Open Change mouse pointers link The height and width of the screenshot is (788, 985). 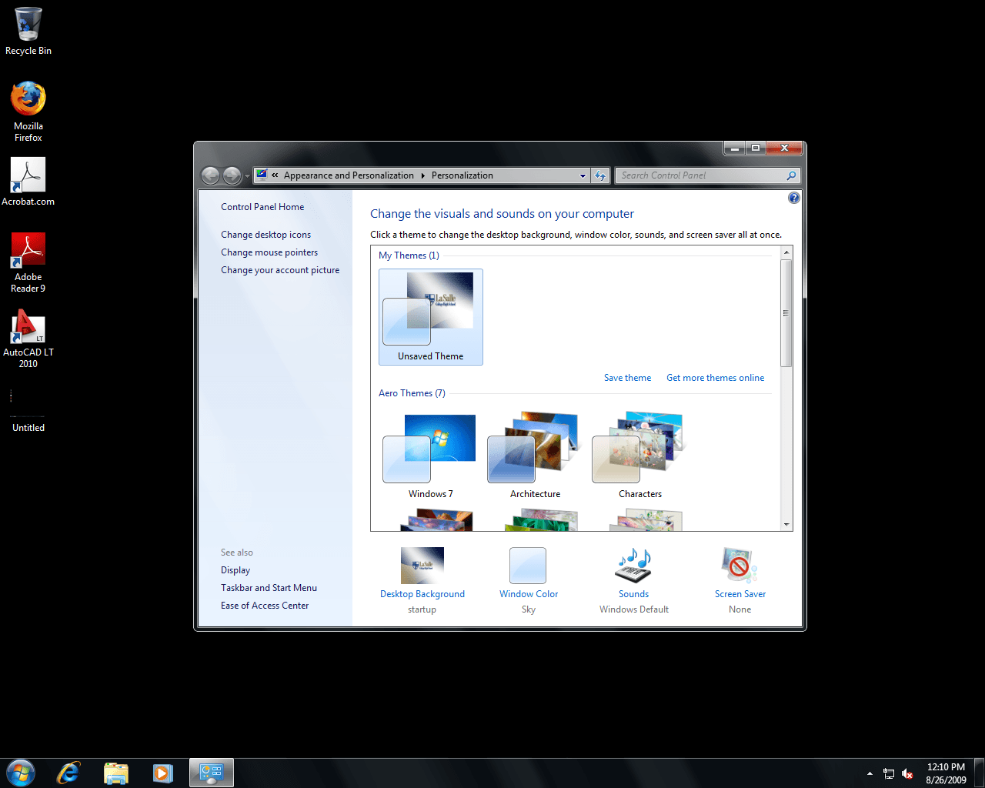coord(269,252)
